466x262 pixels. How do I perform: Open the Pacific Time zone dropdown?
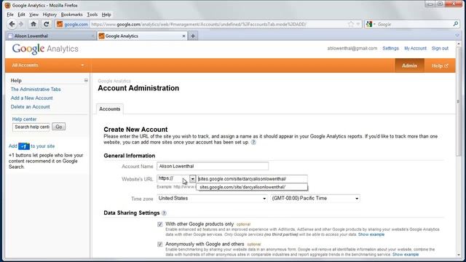315,199
